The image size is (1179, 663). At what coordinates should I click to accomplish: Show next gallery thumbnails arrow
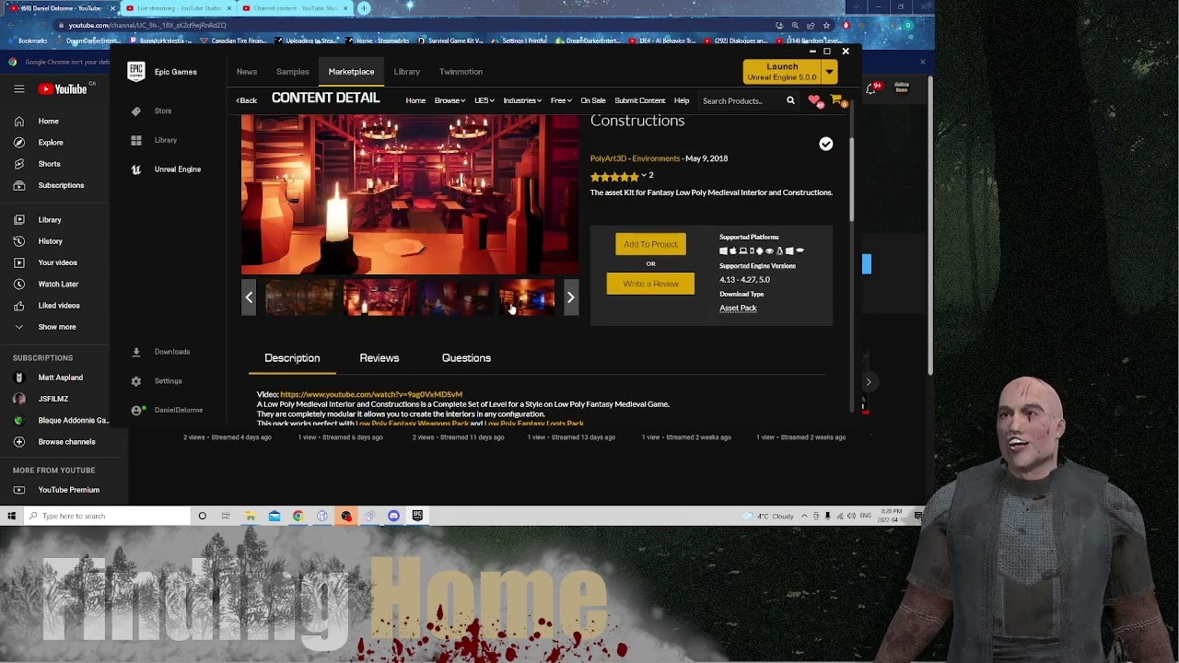[570, 297]
